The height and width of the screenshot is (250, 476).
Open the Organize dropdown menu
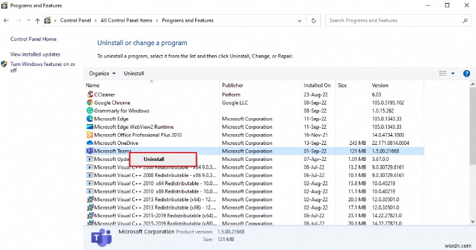[102, 73]
